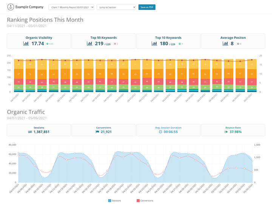Toggle the Conversions series in chart legend
This screenshot has width=272, height=204.
144,201
